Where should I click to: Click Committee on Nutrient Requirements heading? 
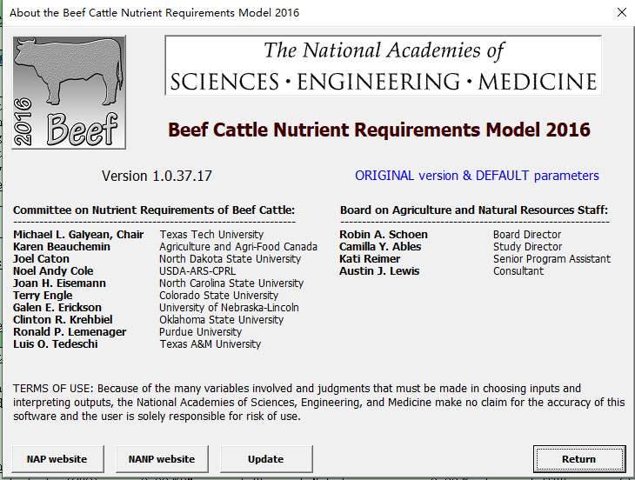pos(154,210)
